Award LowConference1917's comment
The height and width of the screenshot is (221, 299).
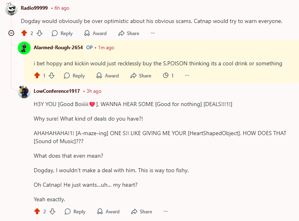click(x=108, y=211)
